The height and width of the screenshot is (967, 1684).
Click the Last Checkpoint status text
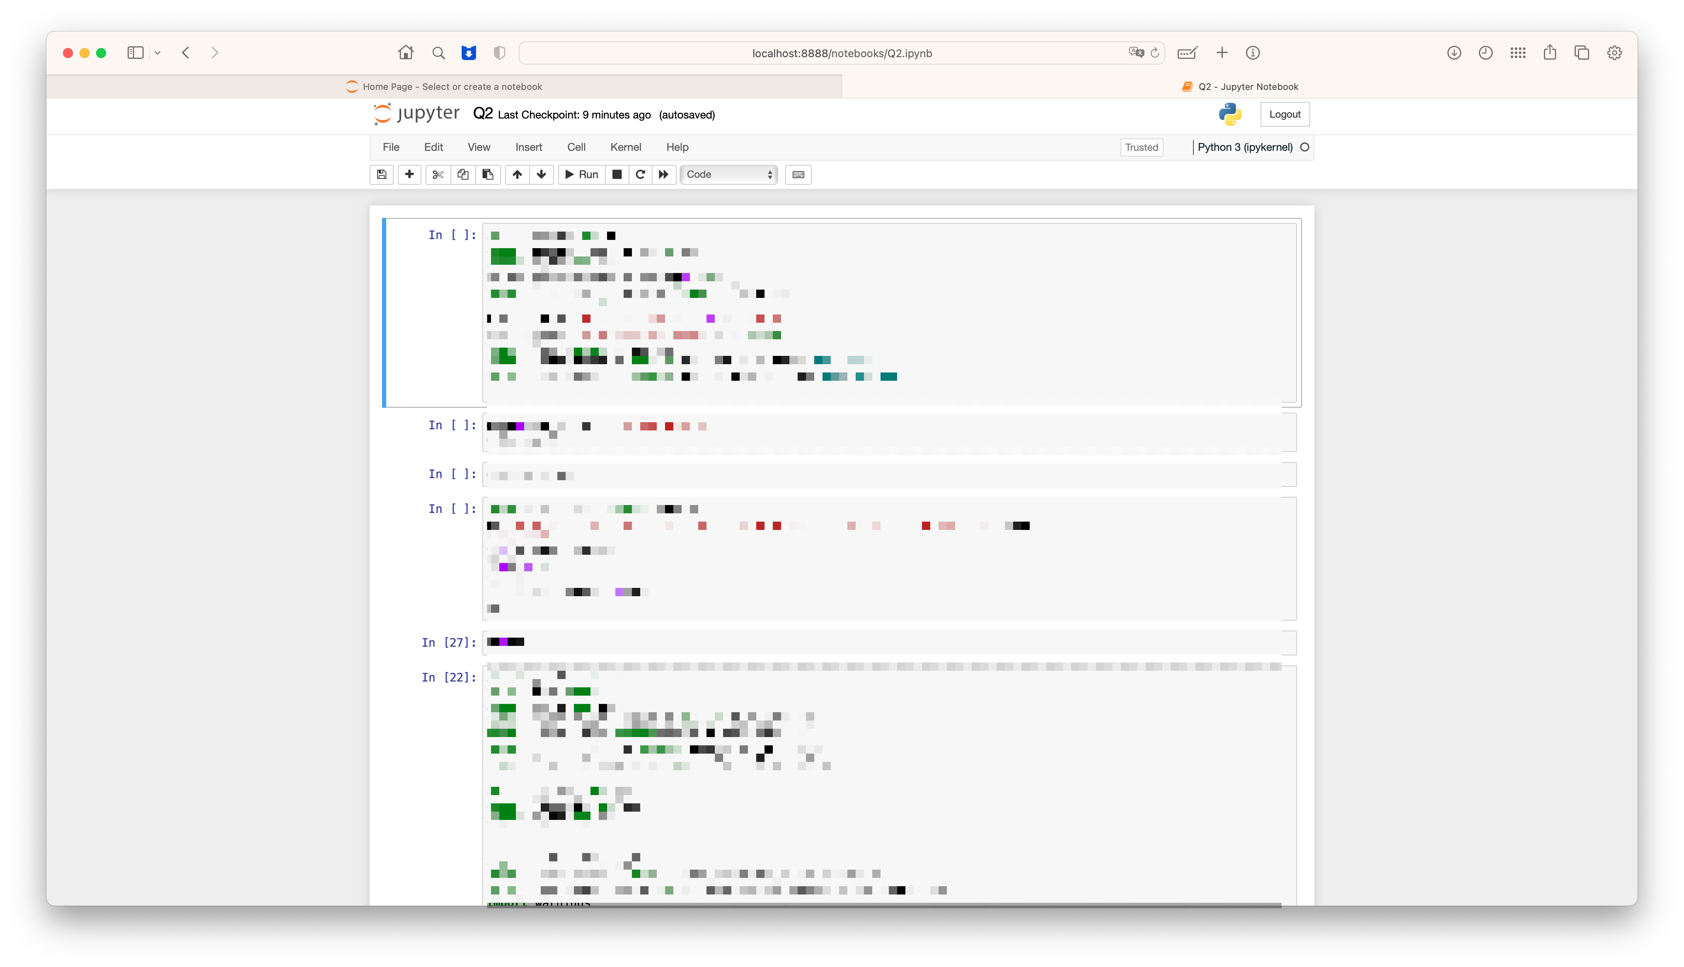574,114
